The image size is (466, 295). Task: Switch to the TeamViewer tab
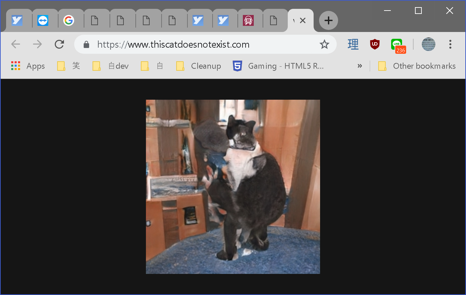point(43,21)
